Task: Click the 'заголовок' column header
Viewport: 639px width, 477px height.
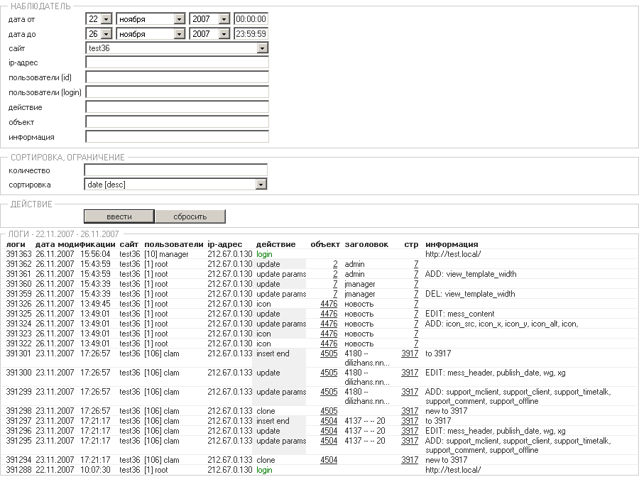Action: [366, 244]
